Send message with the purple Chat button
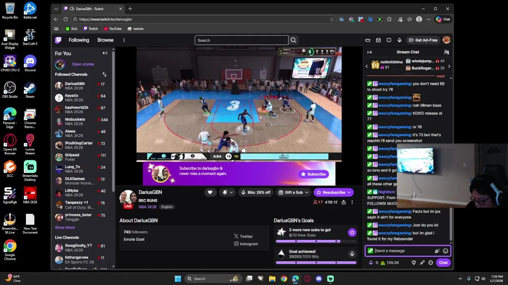Image resolution: width=508 pixels, height=285 pixels. 443,262
